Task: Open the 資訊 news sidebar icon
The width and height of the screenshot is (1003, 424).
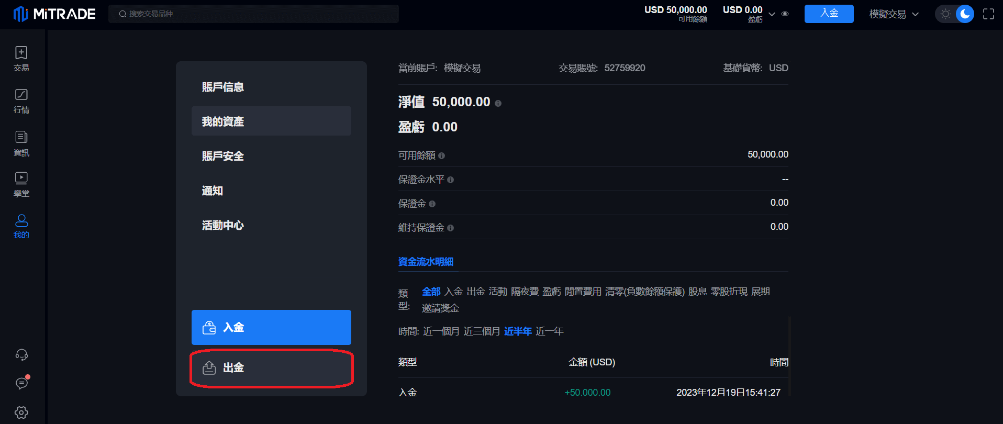Action: pyautogui.click(x=21, y=143)
